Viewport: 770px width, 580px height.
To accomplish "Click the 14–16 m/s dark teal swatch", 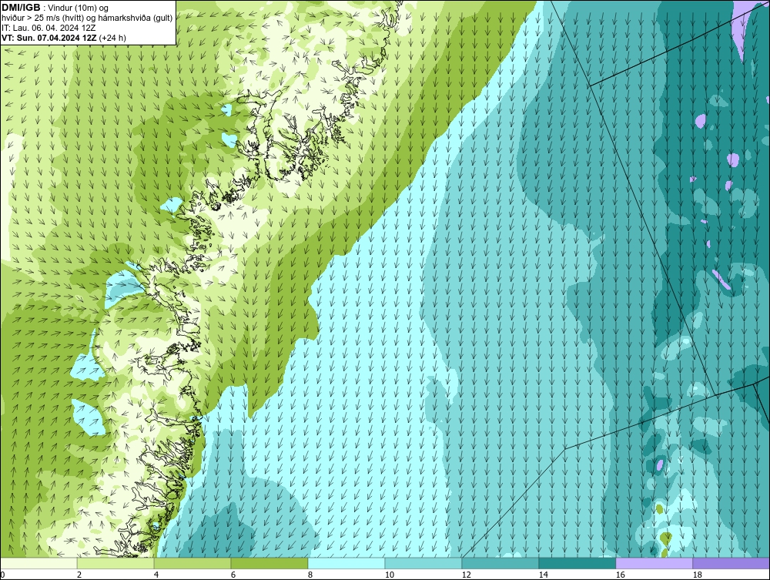I will point(577,563).
